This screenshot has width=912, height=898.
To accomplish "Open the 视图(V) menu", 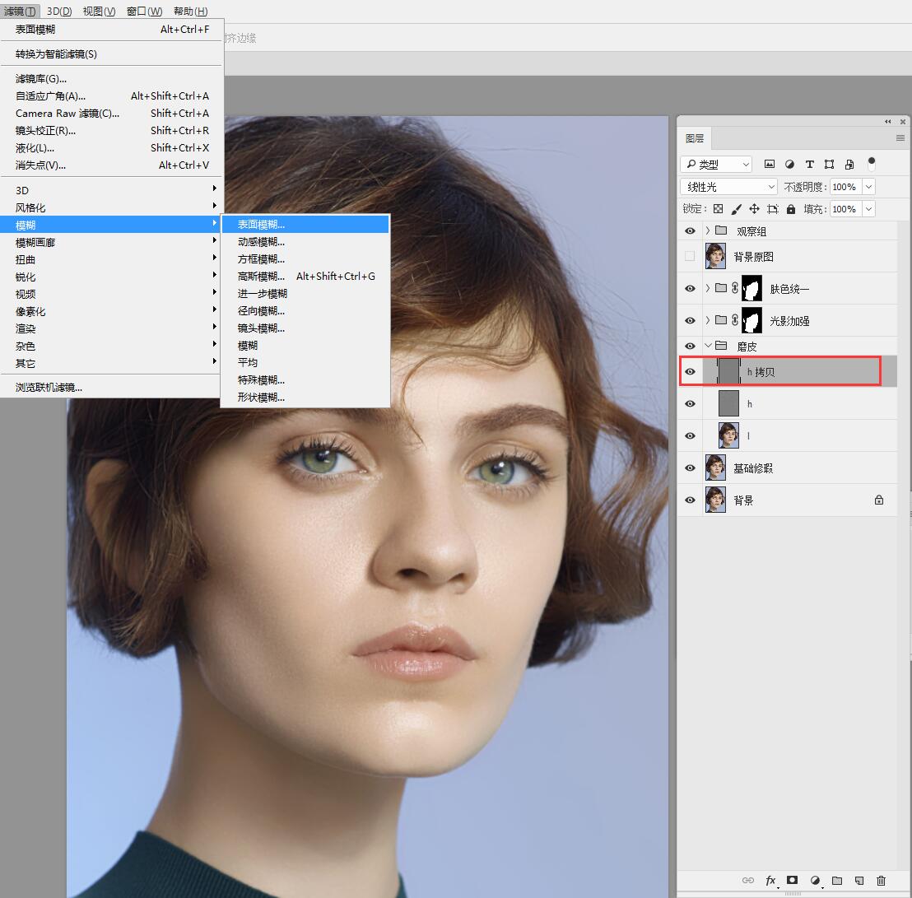I will pos(99,11).
